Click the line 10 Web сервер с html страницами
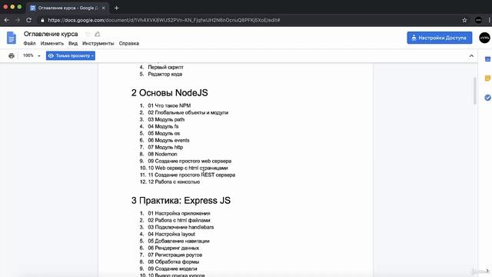The height and width of the screenshot is (277, 492). [x=188, y=168]
